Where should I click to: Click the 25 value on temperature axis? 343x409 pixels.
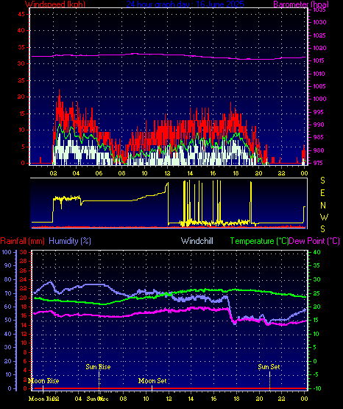pos(317,293)
